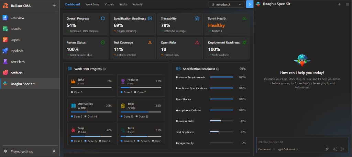Click the AI sparkle enhance icon

pos(335,149)
